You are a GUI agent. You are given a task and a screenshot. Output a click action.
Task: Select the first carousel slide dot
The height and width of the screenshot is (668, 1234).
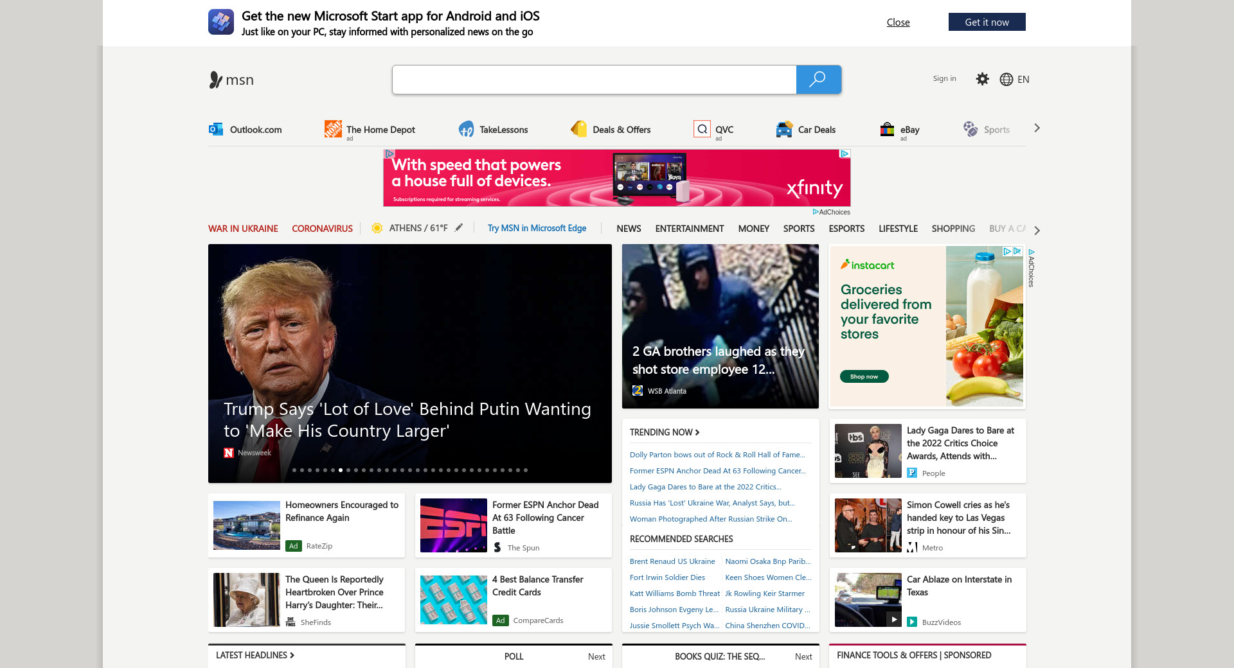point(294,470)
